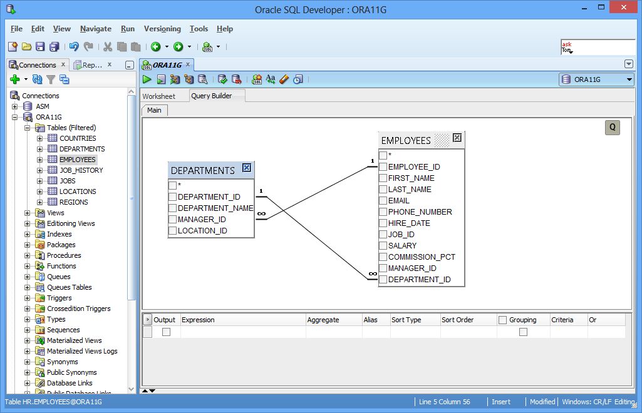Screen dimensions: 642x413
Task: Expand the COUNTRIES table node
Action: click(x=39, y=138)
